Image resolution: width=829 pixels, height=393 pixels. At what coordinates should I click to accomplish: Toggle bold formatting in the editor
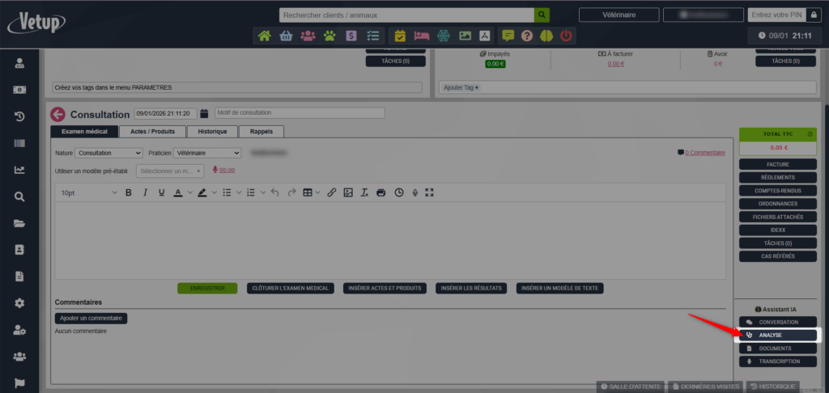coord(128,192)
